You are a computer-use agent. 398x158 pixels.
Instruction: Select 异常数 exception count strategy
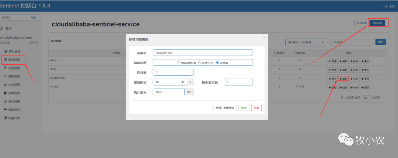217,63
